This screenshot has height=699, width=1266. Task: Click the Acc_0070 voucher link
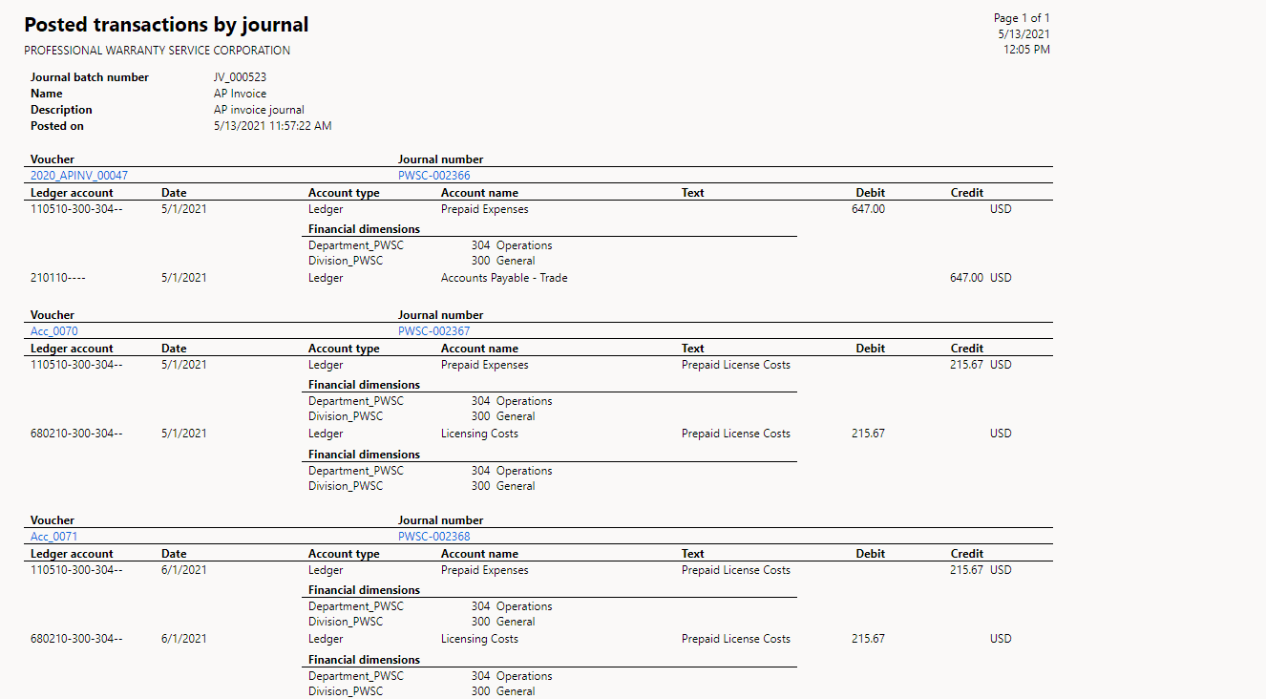click(x=54, y=331)
